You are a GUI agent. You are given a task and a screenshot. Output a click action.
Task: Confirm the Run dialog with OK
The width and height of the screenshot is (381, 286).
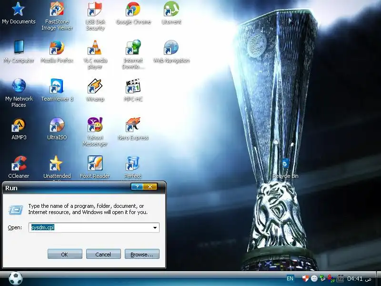65,255
